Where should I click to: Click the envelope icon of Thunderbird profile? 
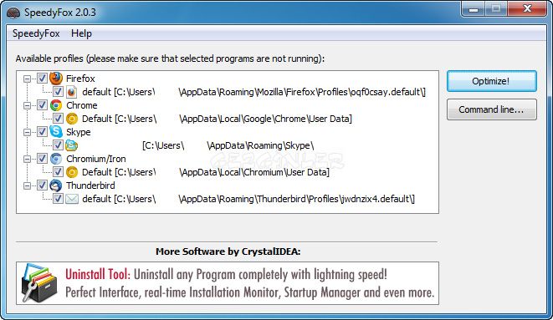[72, 199]
